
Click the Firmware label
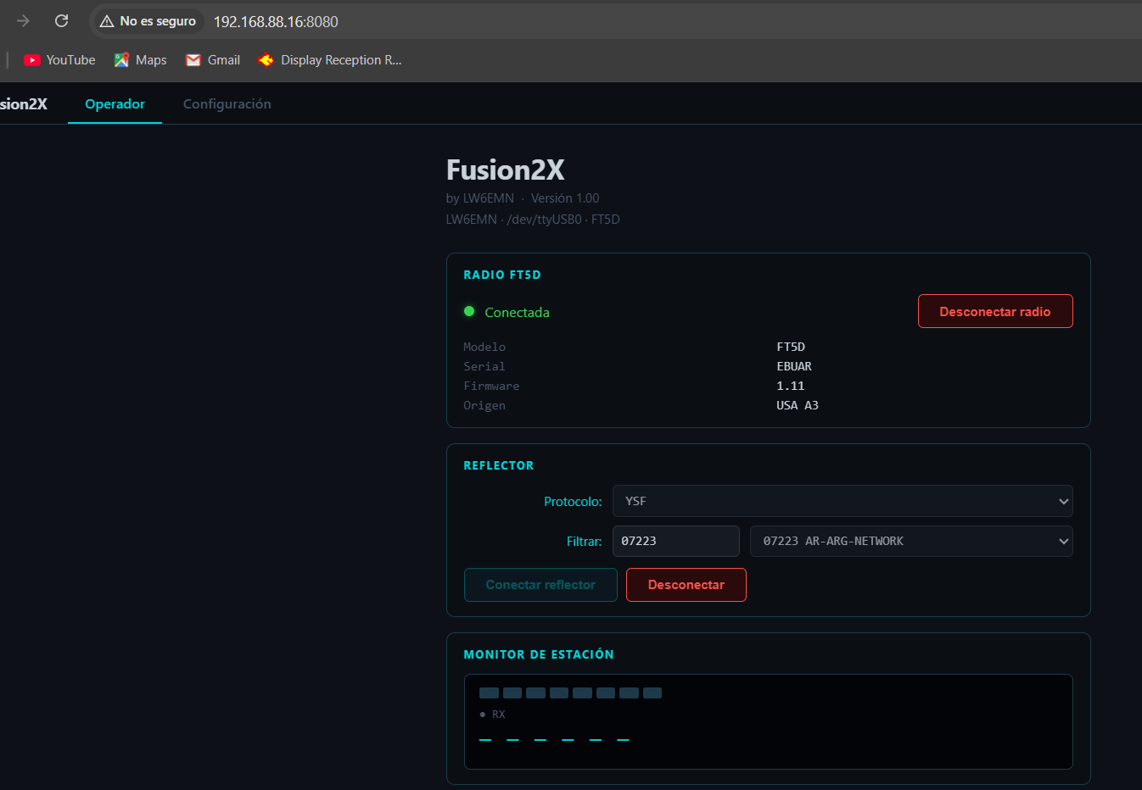491,386
